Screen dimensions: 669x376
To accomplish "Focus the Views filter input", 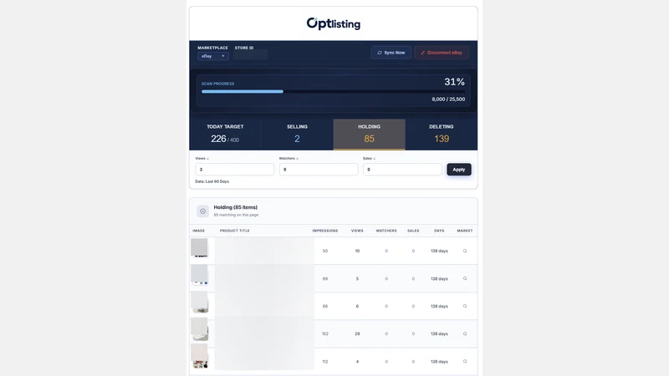I will pyautogui.click(x=235, y=170).
